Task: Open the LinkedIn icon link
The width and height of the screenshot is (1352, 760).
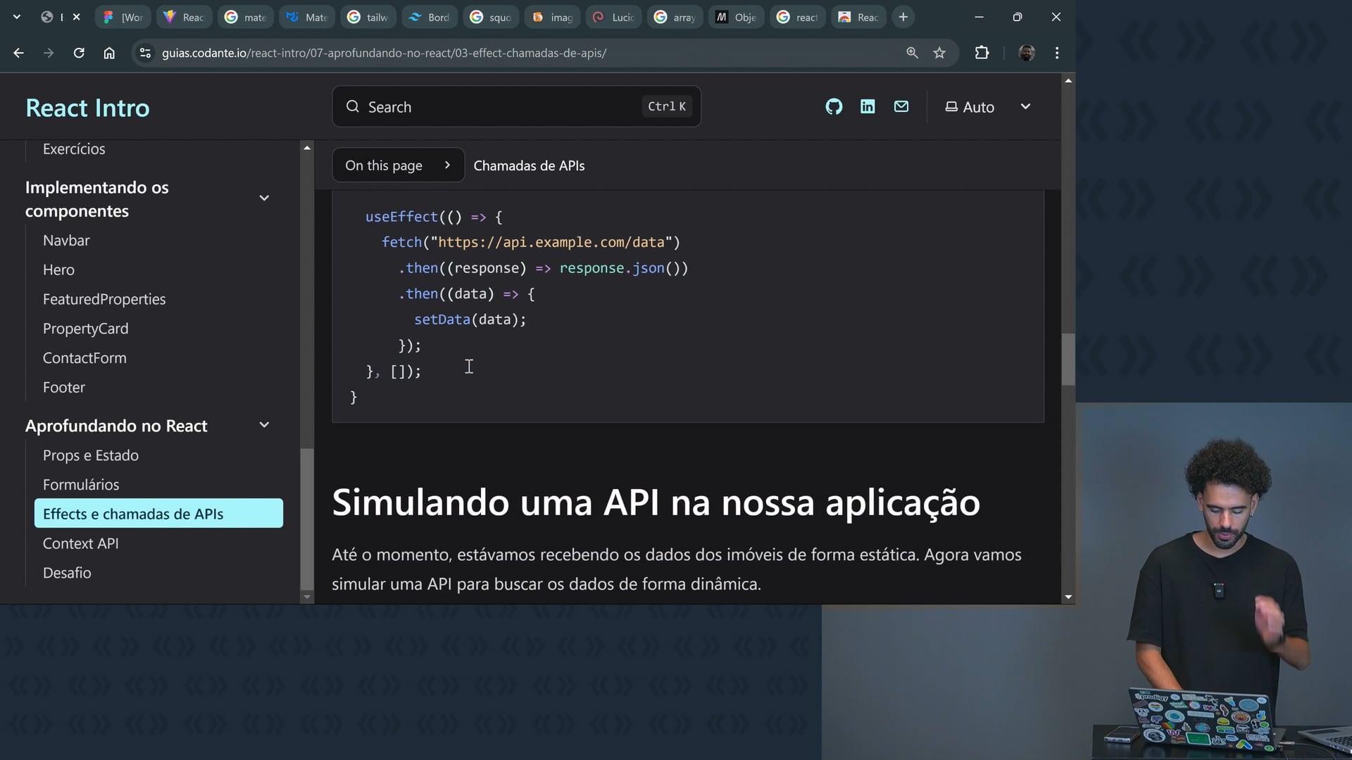Action: pos(868,107)
